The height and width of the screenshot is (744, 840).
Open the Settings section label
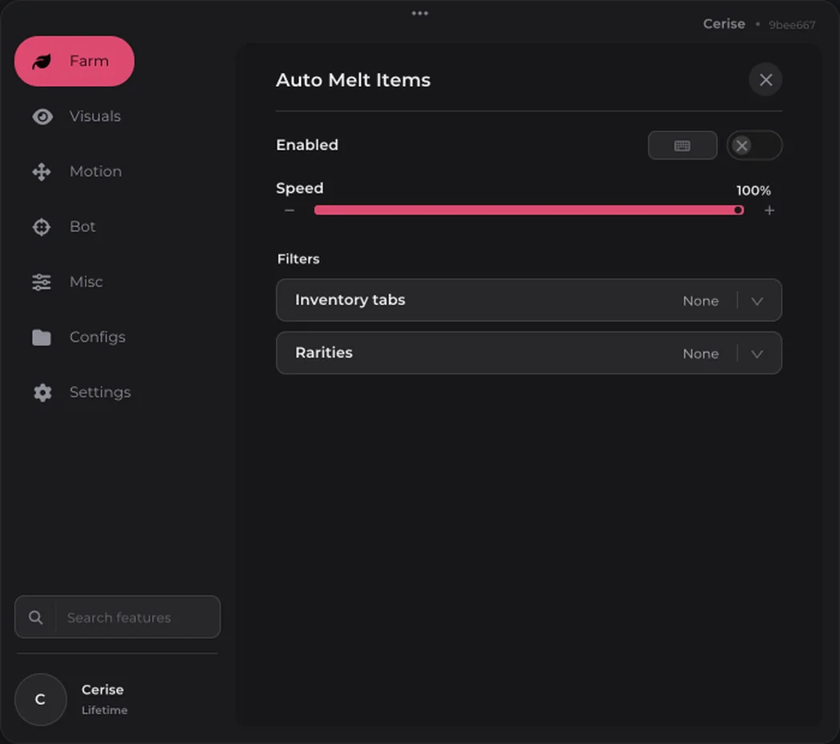point(100,392)
